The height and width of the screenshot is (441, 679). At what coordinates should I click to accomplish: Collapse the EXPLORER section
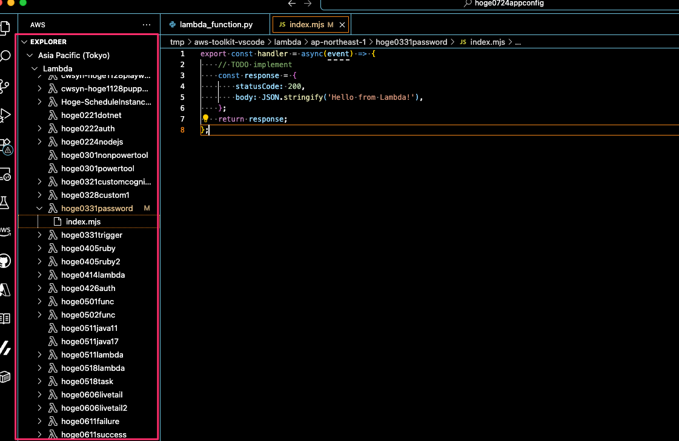pos(25,42)
